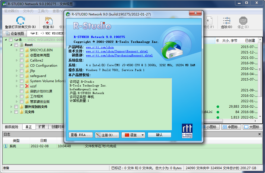Open the Options (选项) toolbar icon
The image size is (265, 173).
click(x=226, y=21)
